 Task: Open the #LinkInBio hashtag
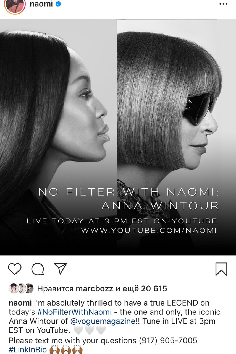click(28, 350)
